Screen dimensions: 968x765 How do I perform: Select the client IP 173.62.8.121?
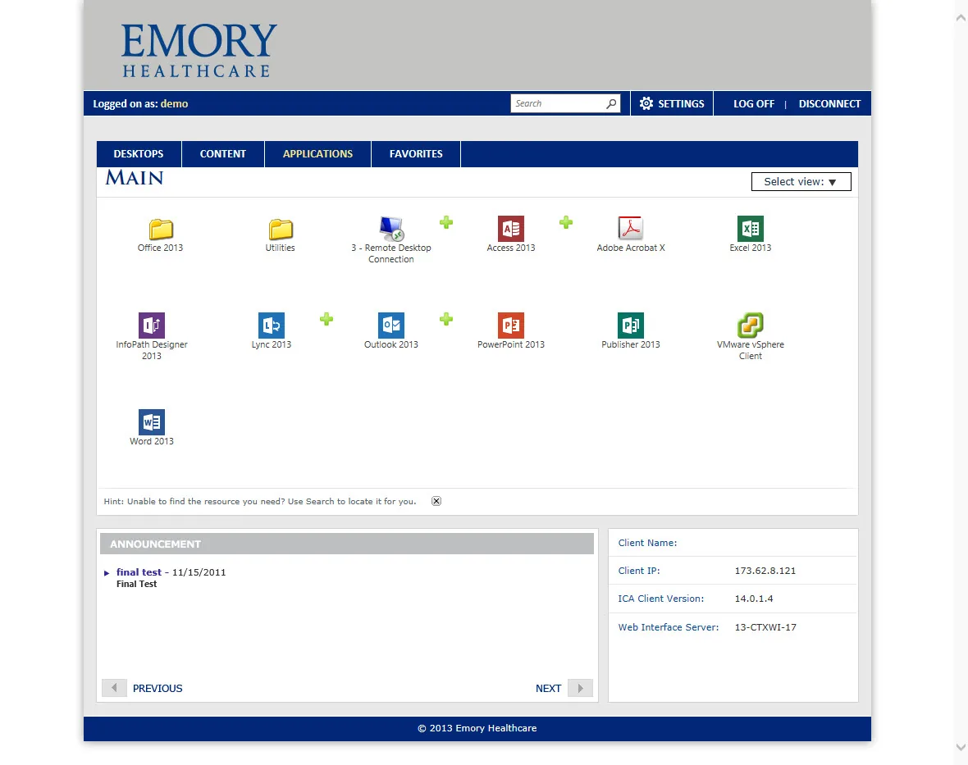[x=765, y=571]
